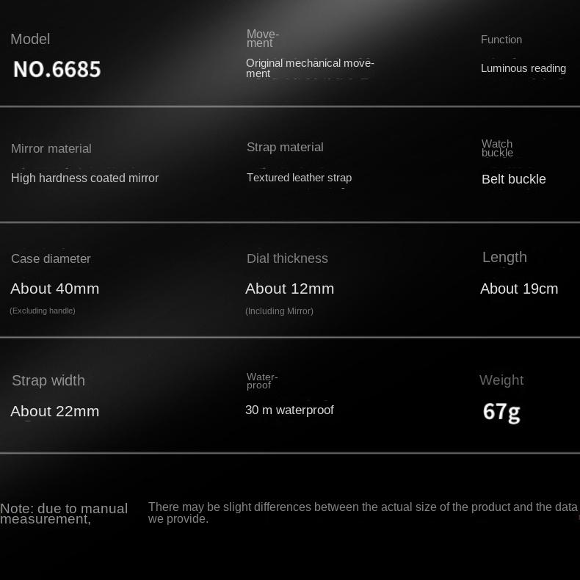
Task: Click the Textured leather strap text
Action: pos(299,178)
